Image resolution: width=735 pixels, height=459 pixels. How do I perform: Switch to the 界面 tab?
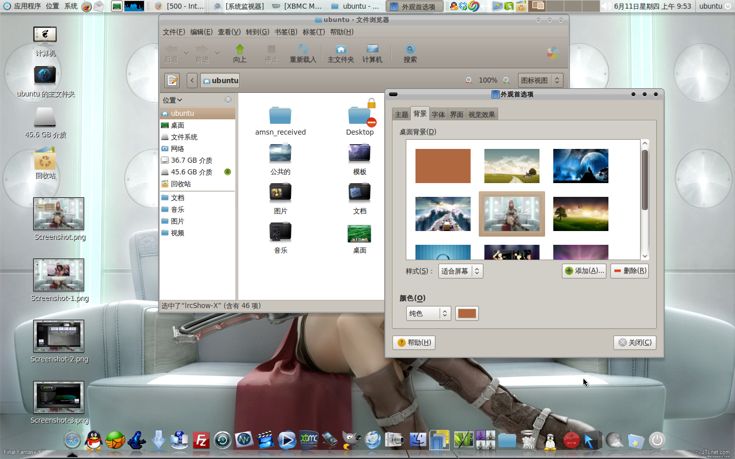tap(457, 114)
